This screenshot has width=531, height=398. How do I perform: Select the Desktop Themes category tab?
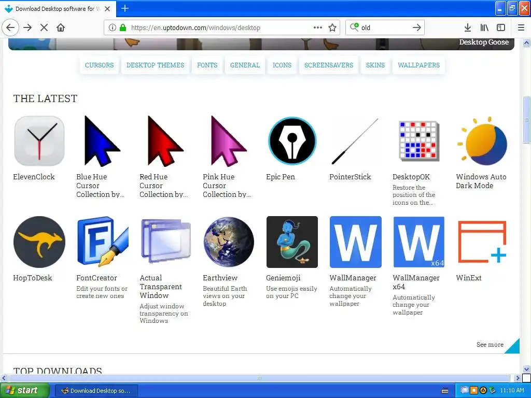156,65
